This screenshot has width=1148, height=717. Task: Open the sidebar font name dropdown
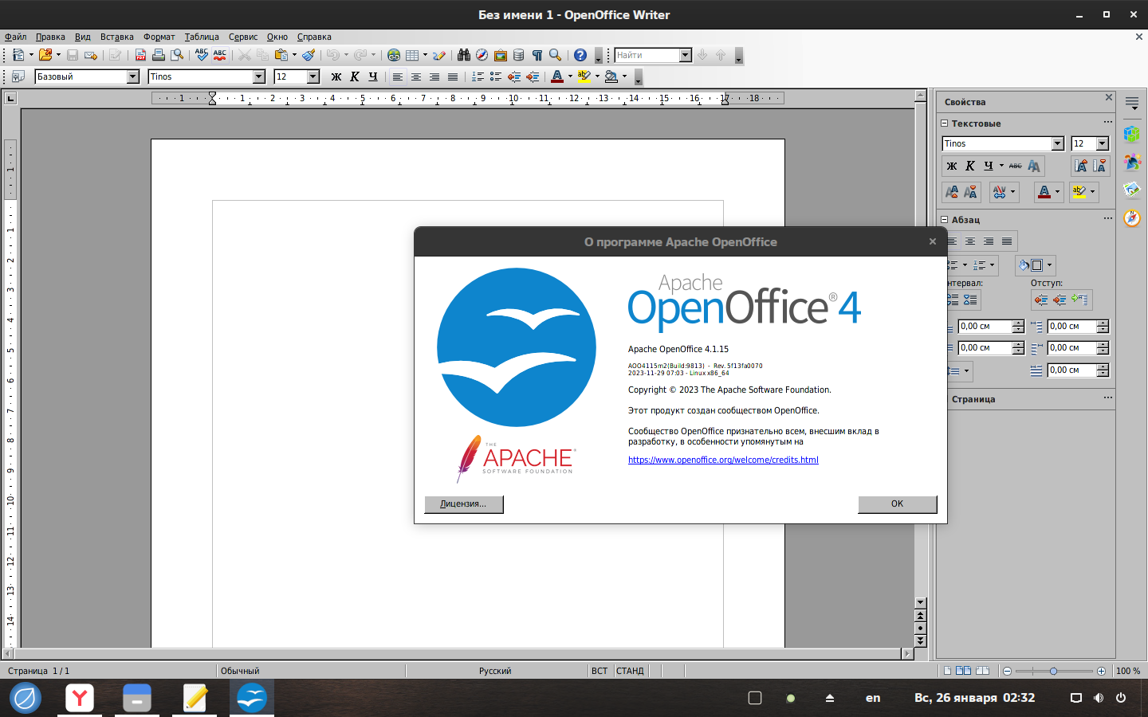pos(1058,143)
